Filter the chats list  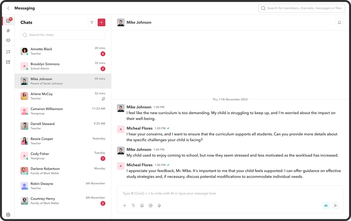(x=92, y=23)
